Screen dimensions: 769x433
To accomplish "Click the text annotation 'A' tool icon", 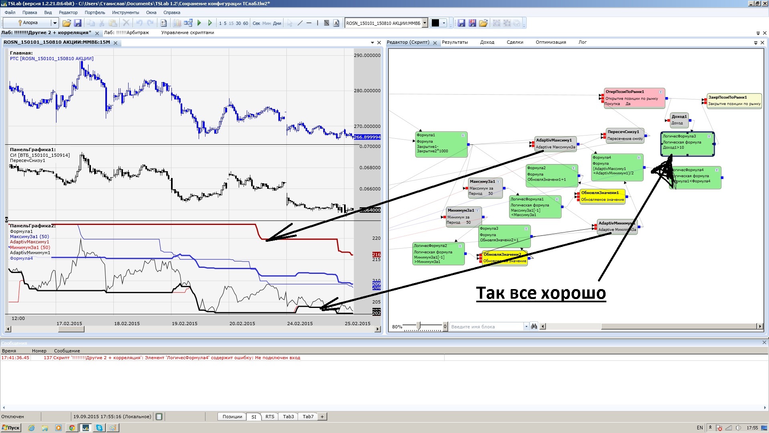I will click(x=336, y=23).
